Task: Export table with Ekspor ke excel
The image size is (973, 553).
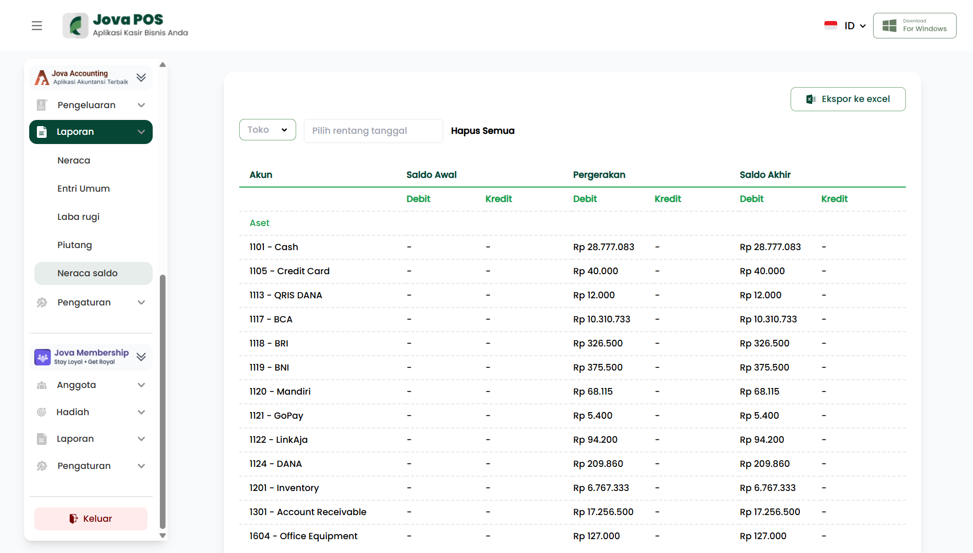Action: point(848,99)
